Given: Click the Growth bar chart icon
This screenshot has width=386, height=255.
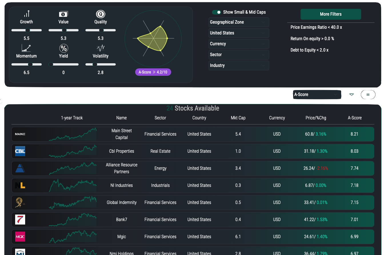Looking at the screenshot, I should pos(27,14).
